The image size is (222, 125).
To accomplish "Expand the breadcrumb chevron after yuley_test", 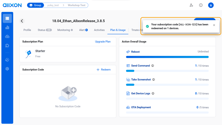I will (64, 5).
